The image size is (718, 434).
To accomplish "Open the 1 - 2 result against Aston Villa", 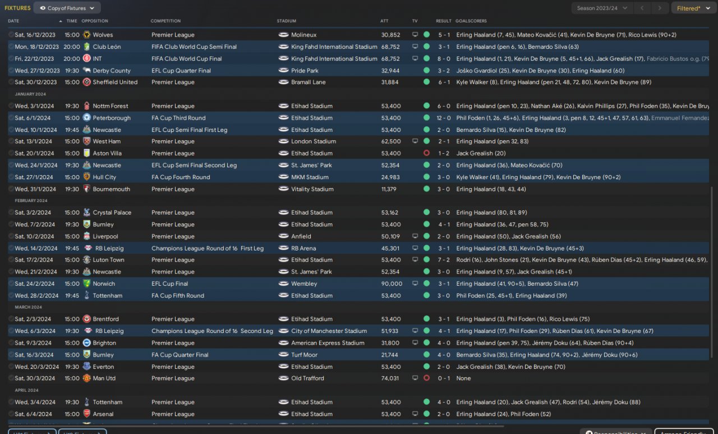I will tap(444, 153).
